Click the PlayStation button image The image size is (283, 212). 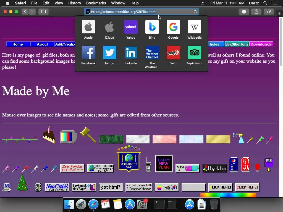click(214, 168)
